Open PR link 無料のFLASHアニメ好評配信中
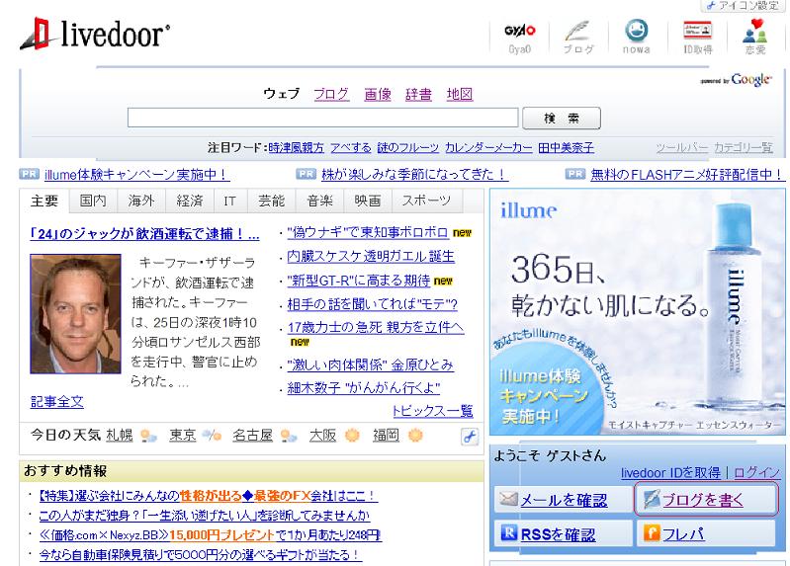The width and height of the screenshot is (790, 566). click(686, 174)
